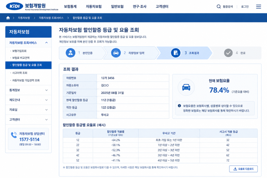Open the 일반보험 top menu
The width and height of the screenshot is (267, 178).
[x=117, y=7]
